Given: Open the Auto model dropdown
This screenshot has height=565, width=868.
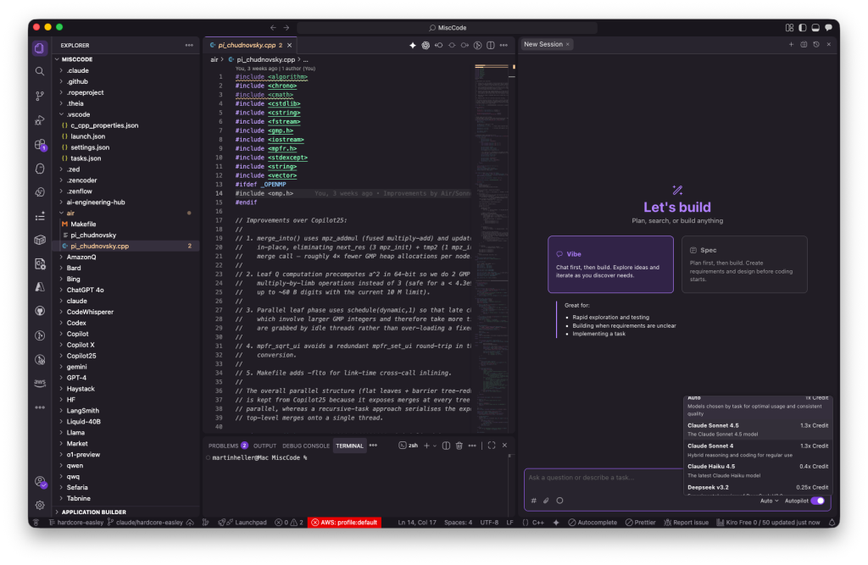Looking at the screenshot, I should click(769, 501).
